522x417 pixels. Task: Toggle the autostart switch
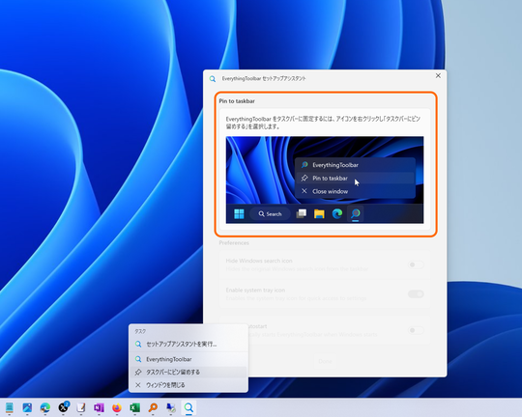[416, 330]
